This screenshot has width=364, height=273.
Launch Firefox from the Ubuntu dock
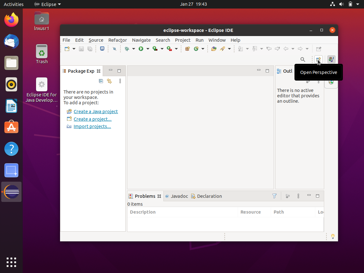11,20
